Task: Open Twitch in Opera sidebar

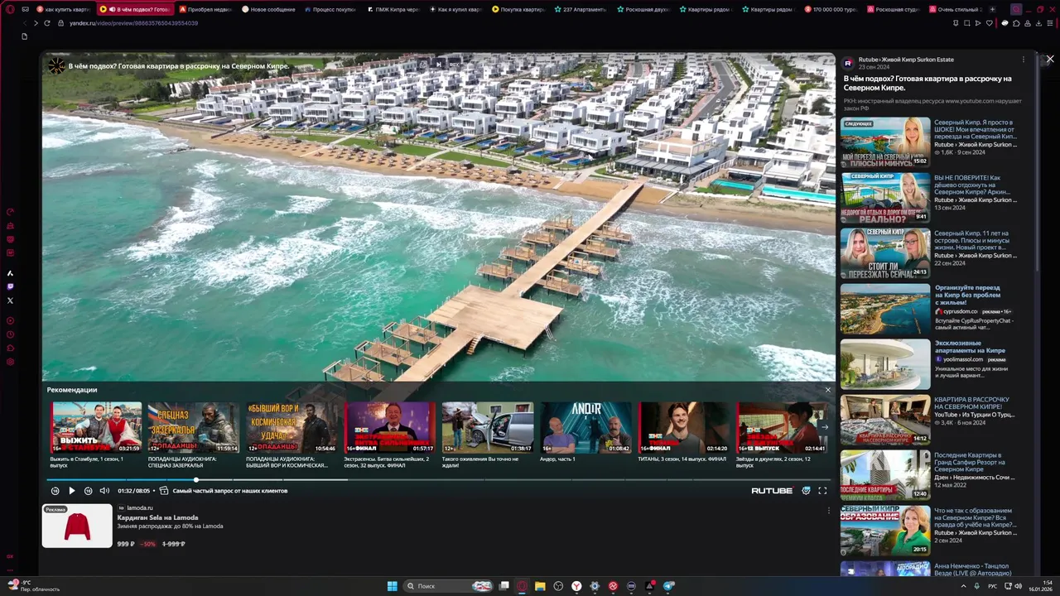Action: click(x=10, y=286)
